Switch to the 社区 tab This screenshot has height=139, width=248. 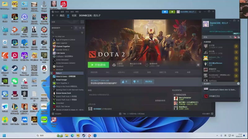[74, 15]
